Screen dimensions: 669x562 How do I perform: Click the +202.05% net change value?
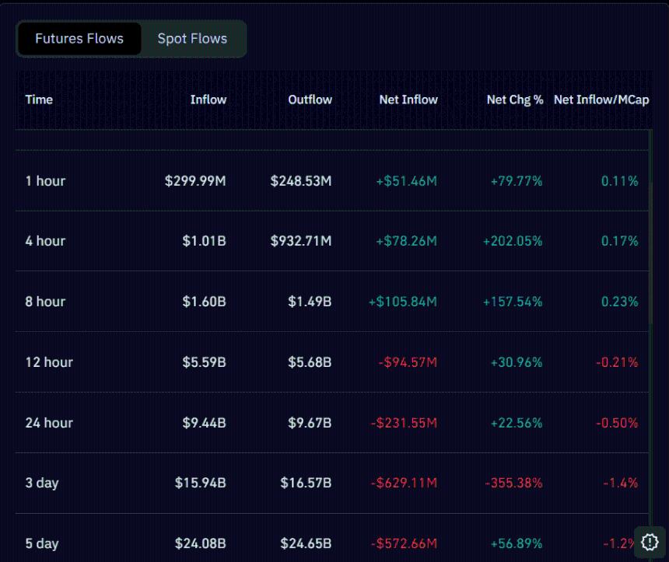(x=515, y=241)
